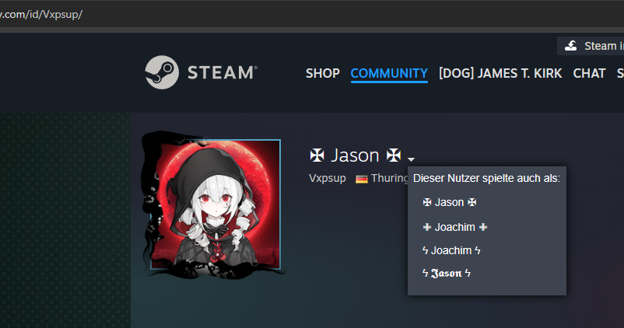Click the STEAM wordmark text
Image resolution: width=624 pixels, height=328 pixels.
(x=222, y=73)
